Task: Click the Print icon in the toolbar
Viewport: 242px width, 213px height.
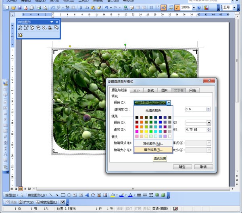Action: [x=39, y=7]
